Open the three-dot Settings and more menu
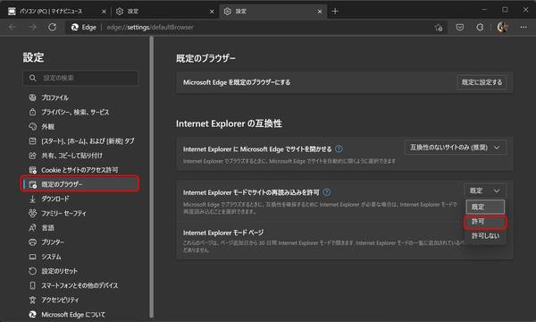This screenshot has width=536, height=322. coord(523,27)
